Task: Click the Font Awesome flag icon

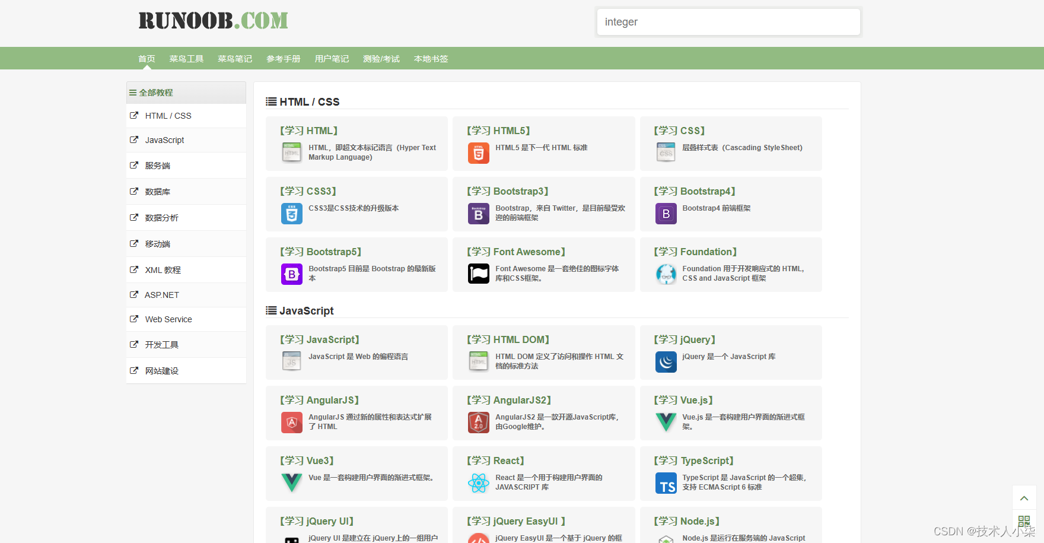Action: click(478, 274)
